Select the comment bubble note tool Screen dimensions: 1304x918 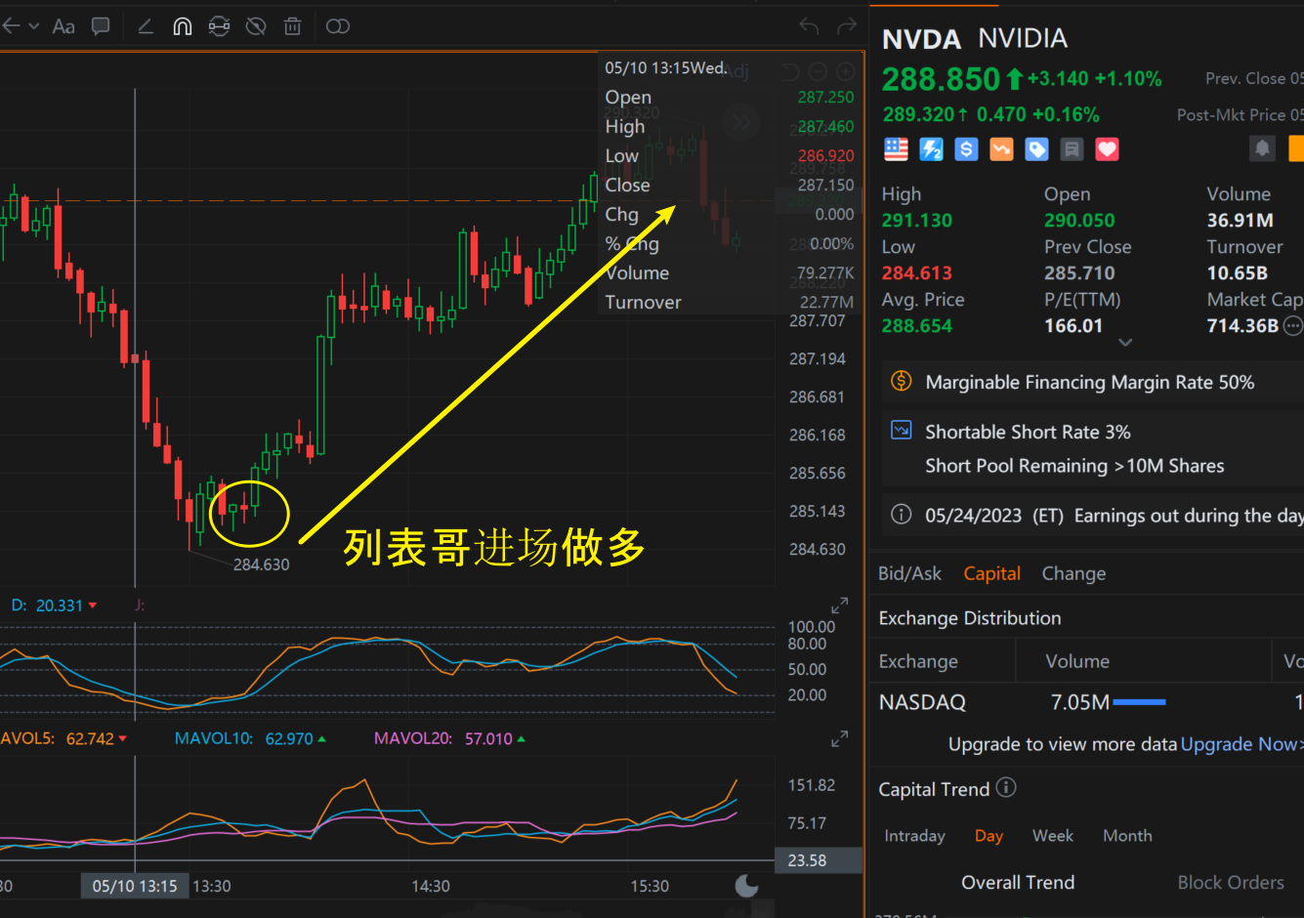(x=101, y=26)
